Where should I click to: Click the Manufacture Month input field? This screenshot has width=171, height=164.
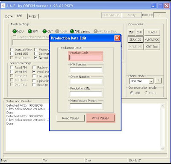point(86,106)
